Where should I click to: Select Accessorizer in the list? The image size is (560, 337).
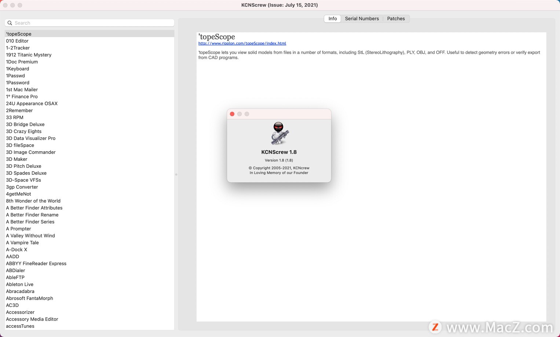coord(89,312)
